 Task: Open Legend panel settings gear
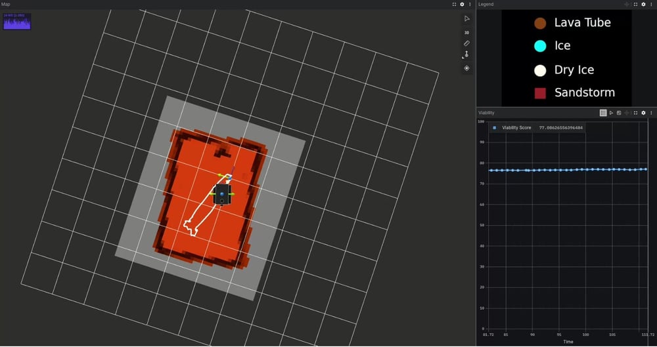(x=643, y=4)
